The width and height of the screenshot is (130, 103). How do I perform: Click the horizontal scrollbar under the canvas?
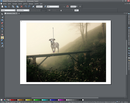65,98
